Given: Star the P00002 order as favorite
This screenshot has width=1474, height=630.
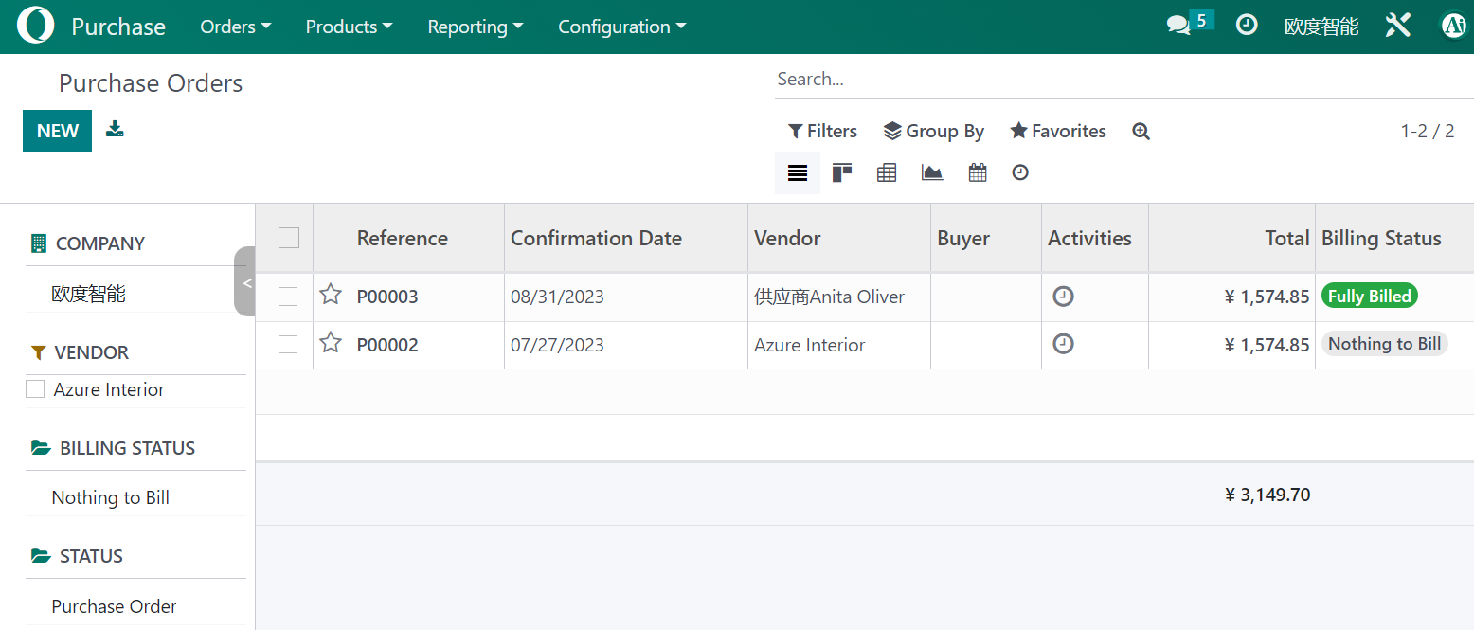Looking at the screenshot, I should (x=331, y=343).
